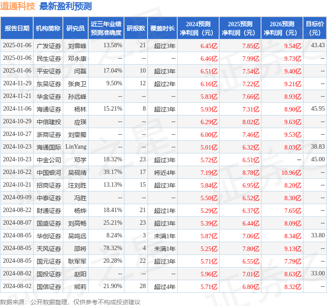Click the 浙商证券 institution cell
Screen dimensions: 327x306
49,135
